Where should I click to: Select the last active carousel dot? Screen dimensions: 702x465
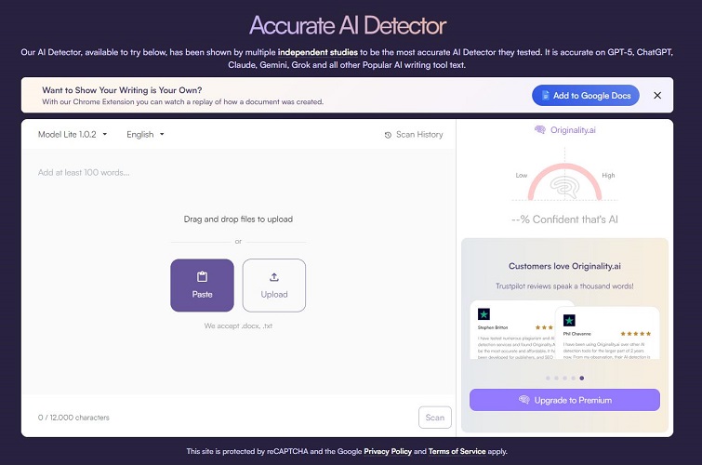click(581, 379)
